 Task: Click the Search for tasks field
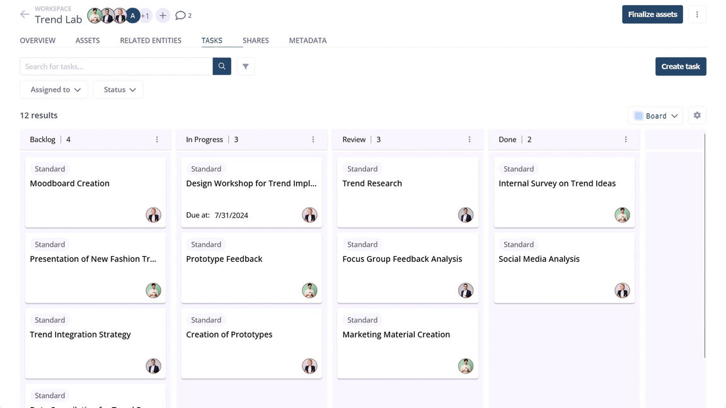click(116, 66)
